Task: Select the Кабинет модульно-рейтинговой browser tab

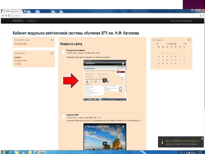Action: (x=12, y=11)
